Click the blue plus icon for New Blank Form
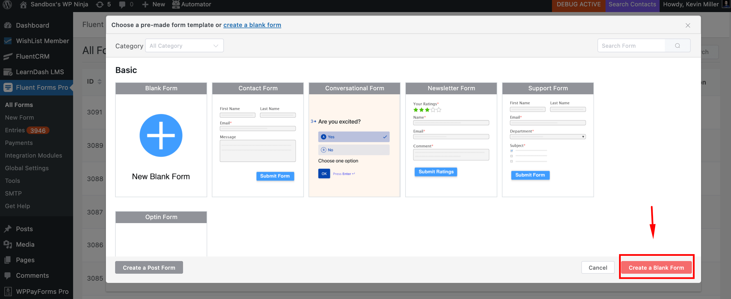Viewport: 731px width, 299px height. pyautogui.click(x=161, y=135)
